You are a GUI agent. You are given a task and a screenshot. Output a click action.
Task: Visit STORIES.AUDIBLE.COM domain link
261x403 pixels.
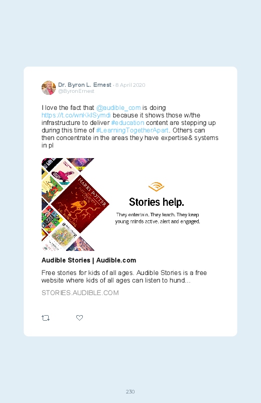[x=80, y=293]
